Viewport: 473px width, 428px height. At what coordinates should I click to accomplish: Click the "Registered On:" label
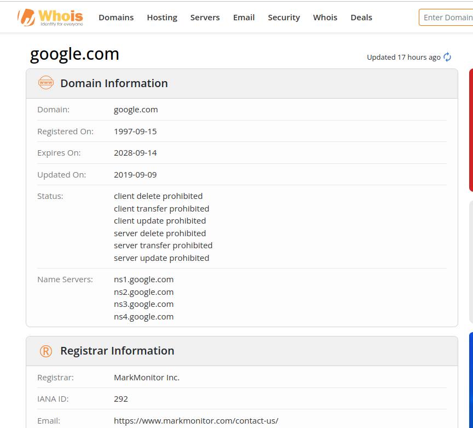[x=66, y=132]
